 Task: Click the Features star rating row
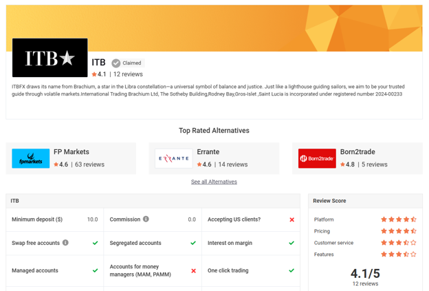[x=399, y=255]
